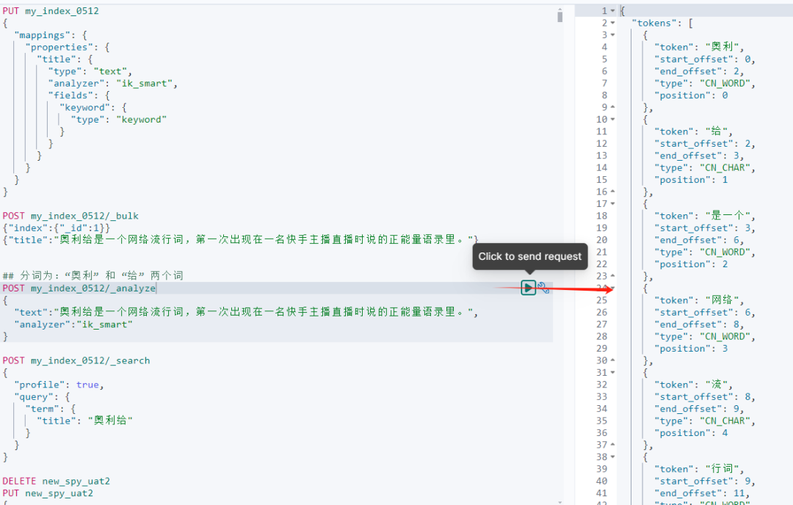The width and height of the screenshot is (793, 505).
Task: Place cursor on "POST my_index_0512/_analyze" line
Action: [x=79, y=288]
